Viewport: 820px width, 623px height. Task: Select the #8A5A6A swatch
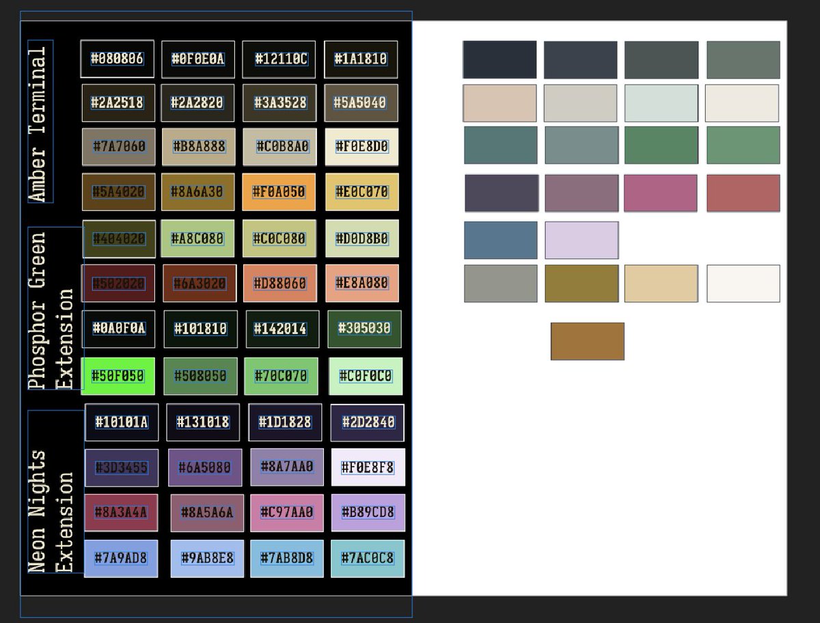[207, 513]
